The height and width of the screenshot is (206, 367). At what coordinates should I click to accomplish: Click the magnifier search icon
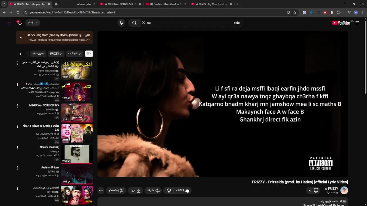(x=134, y=23)
